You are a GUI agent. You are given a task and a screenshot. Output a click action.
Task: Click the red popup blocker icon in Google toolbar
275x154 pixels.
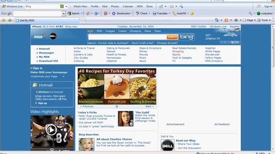[x=105, y=13]
